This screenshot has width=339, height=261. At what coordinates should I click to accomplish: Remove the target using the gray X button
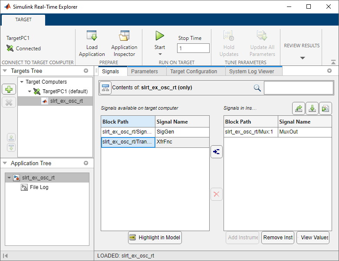pos(9,102)
